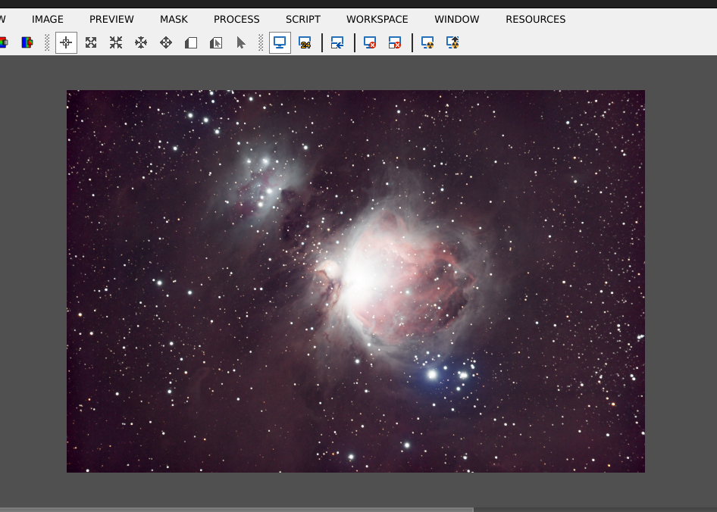
Task: Select the Pan four-way arrow tool
Action: 141,43
